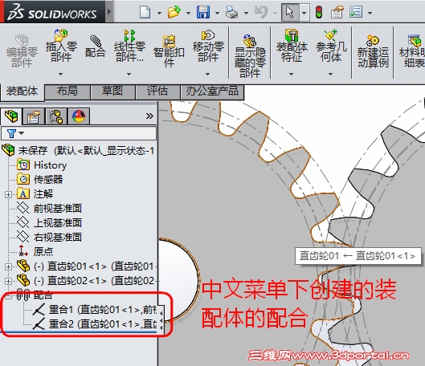Click 材料明细表 bill of materials tool
Viewport: 425px width, 366px height.
411,51
